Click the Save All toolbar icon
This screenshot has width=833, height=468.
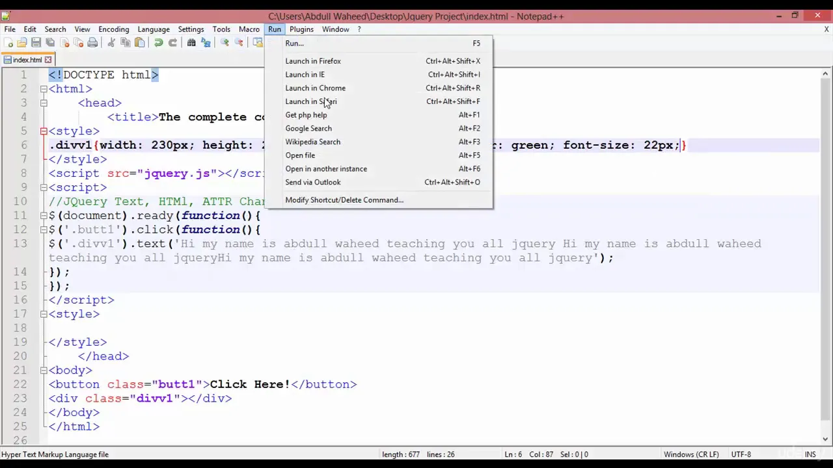[50, 43]
